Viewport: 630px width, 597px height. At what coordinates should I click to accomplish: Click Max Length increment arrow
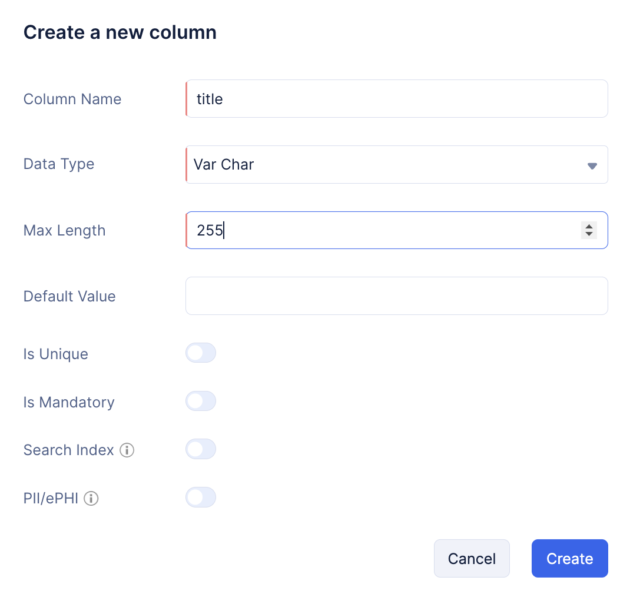[589, 226]
